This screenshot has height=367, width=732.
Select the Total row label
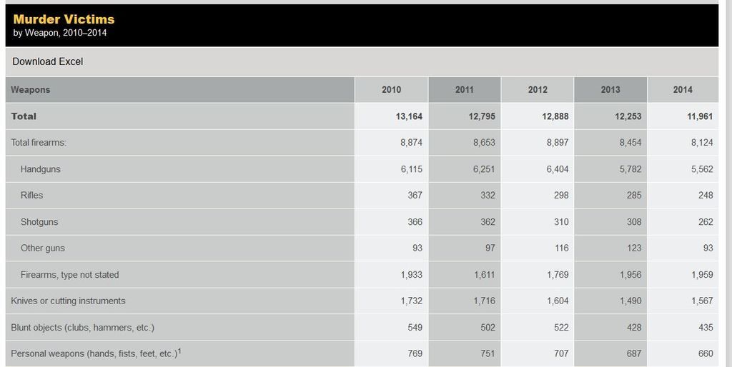click(x=24, y=116)
